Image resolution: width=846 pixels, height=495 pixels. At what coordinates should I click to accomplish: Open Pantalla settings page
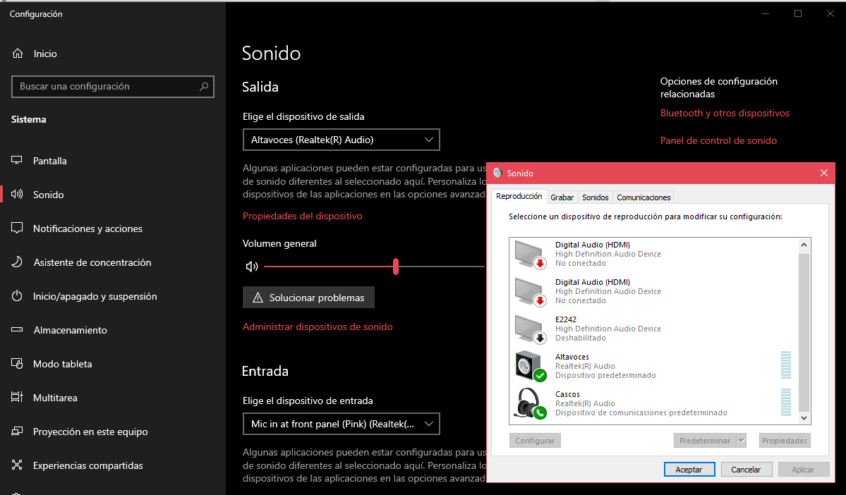coord(113,161)
